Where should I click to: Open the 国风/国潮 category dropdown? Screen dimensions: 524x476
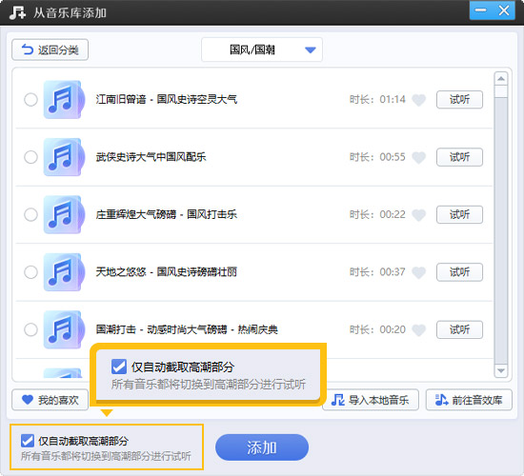point(262,50)
